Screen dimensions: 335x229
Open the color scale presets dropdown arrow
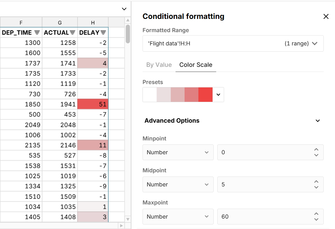coord(218,94)
